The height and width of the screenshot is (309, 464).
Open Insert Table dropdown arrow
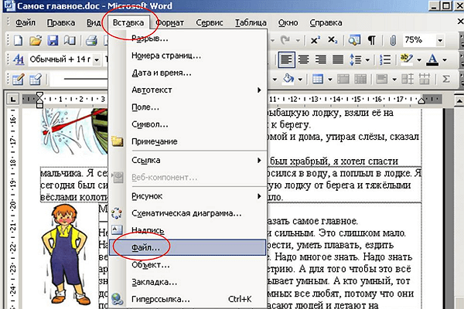tap(329, 80)
